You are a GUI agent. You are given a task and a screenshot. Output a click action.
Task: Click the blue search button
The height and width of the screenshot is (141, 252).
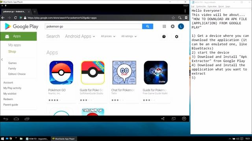tap(148, 26)
